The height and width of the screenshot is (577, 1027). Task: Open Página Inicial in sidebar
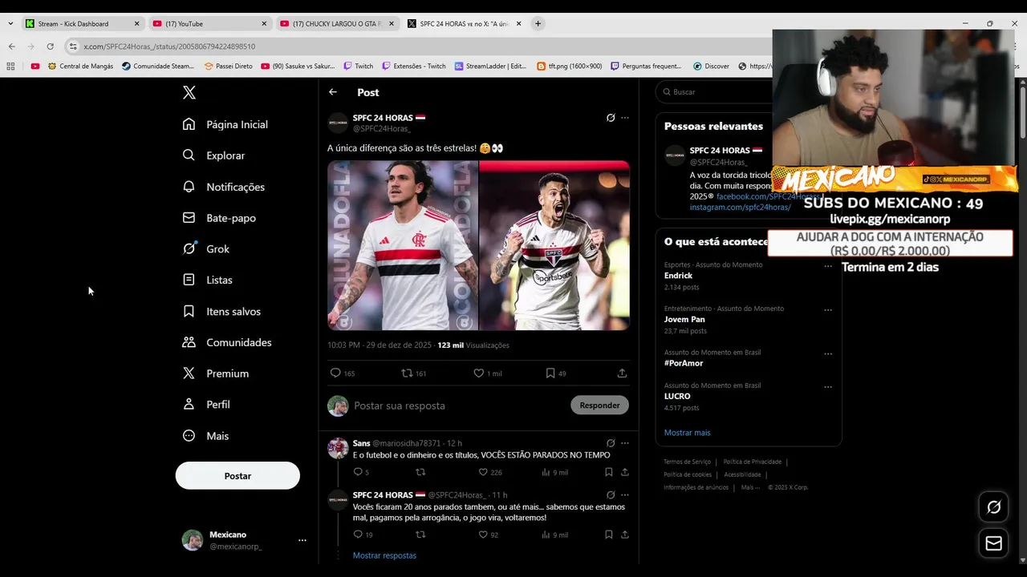point(225,124)
